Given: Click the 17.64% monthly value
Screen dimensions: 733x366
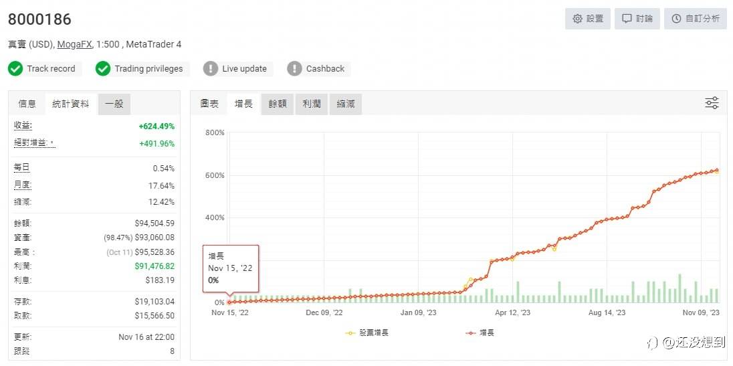Looking at the screenshot, I should pyautogui.click(x=161, y=186).
